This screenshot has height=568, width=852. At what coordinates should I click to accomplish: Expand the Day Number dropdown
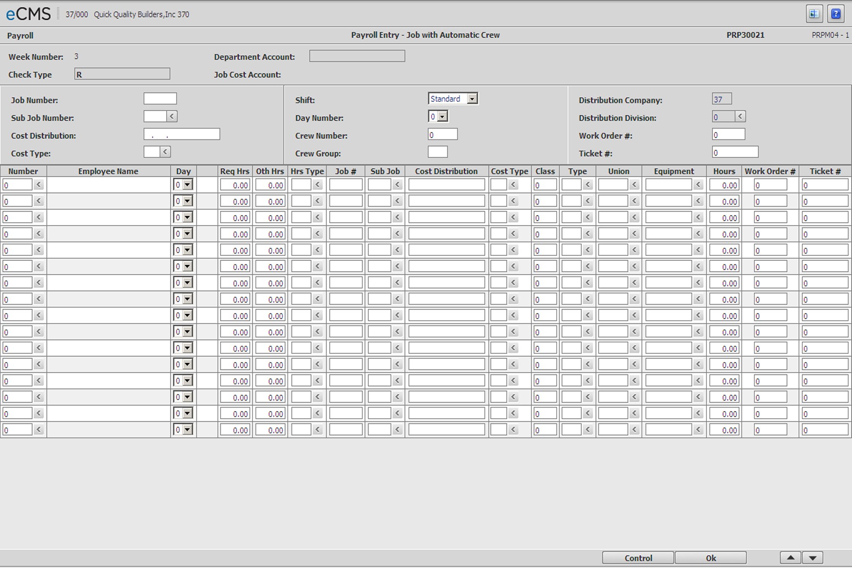coord(442,117)
